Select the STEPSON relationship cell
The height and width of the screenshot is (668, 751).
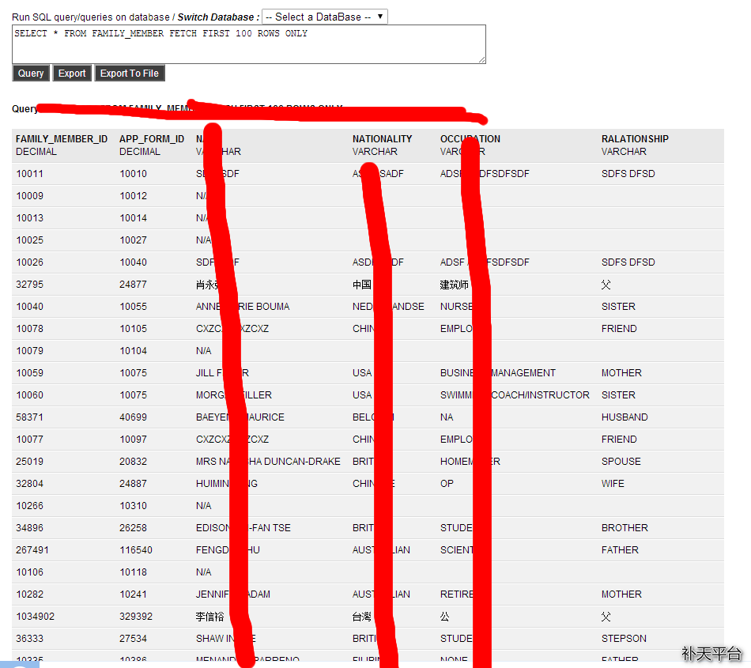point(624,639)
